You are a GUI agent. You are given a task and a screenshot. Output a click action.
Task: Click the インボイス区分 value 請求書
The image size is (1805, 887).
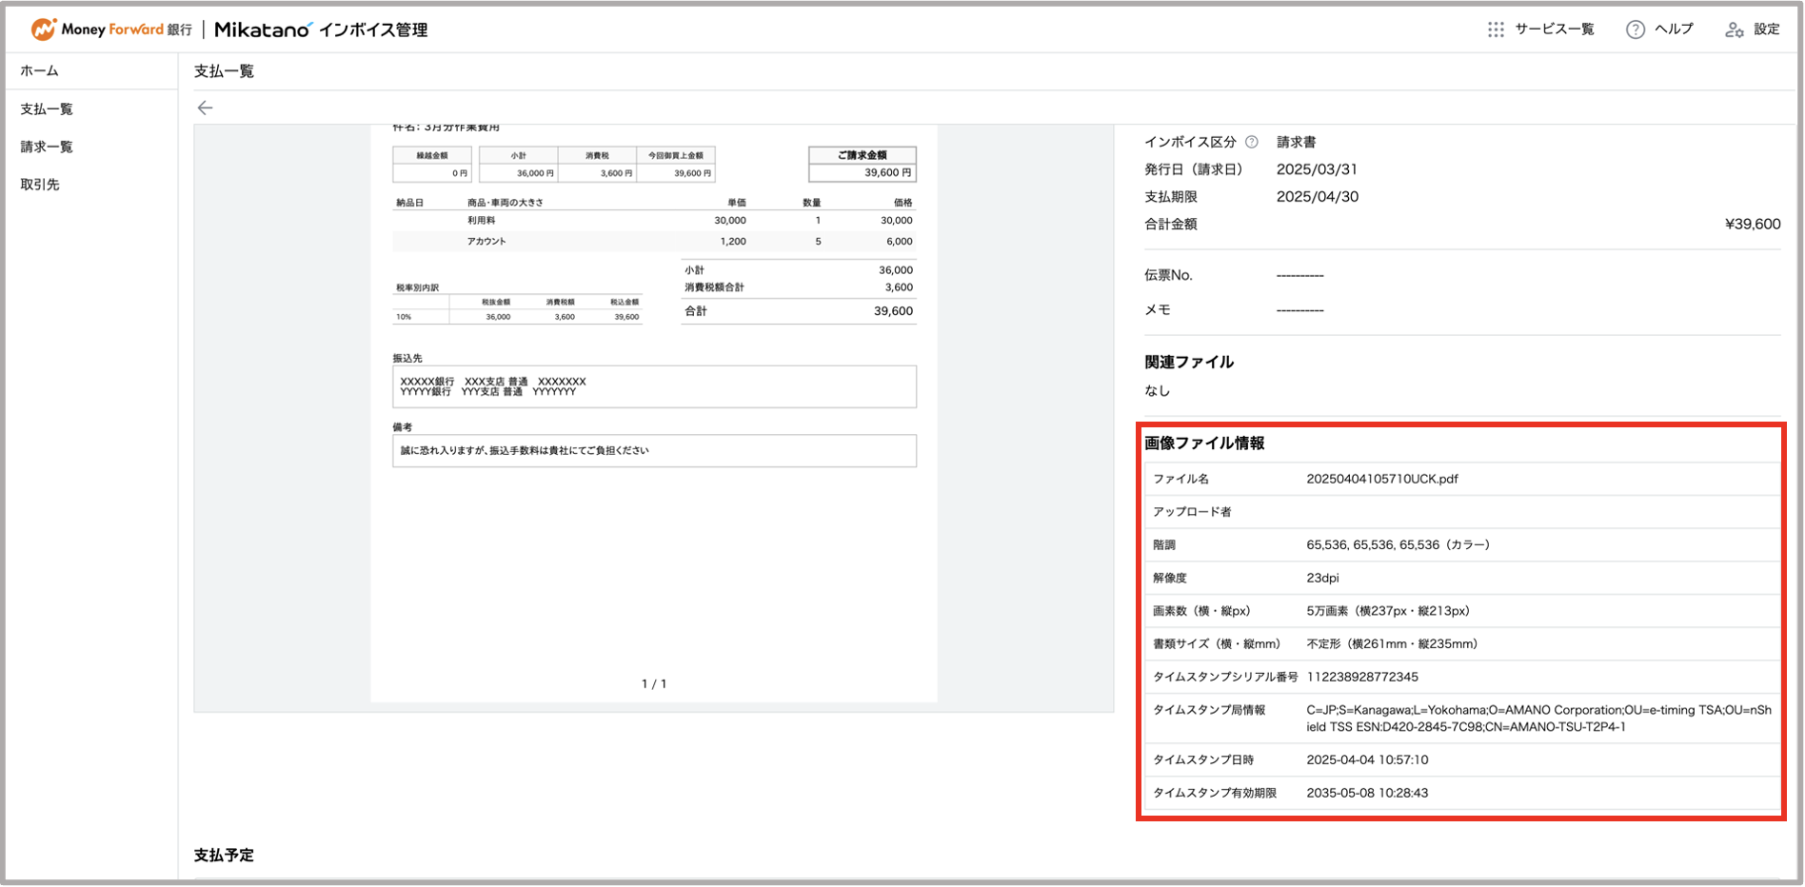pyautogui.click(x=1296, y=142)
